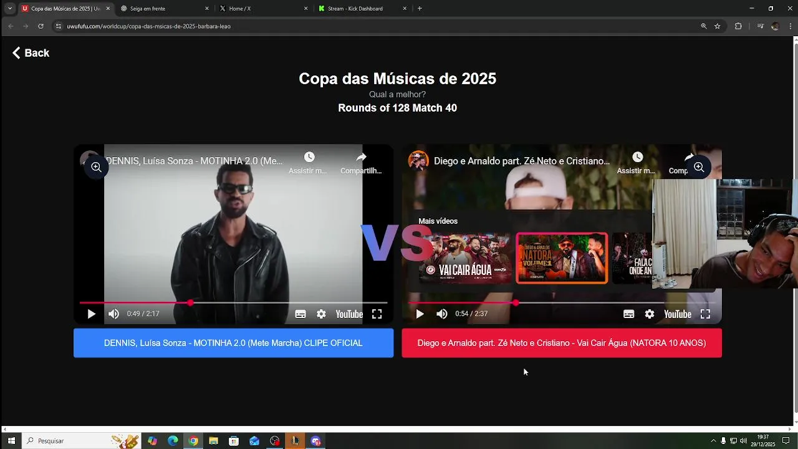
Task: Open the Windows Start menu
Action: coord(11,441)
